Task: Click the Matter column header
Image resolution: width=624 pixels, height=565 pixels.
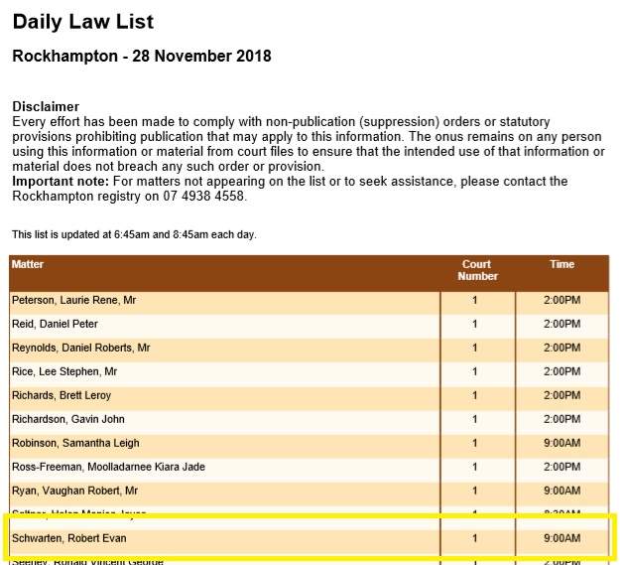Action: tap(28, 264)
